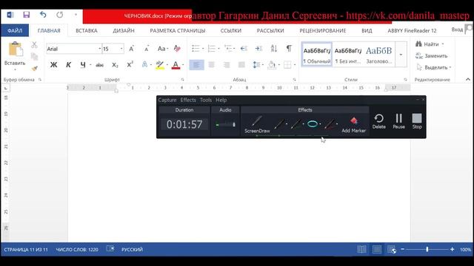Open Paragraph dialog launcher in Абзац group
474x266 pixels.
tap(295, 80)
